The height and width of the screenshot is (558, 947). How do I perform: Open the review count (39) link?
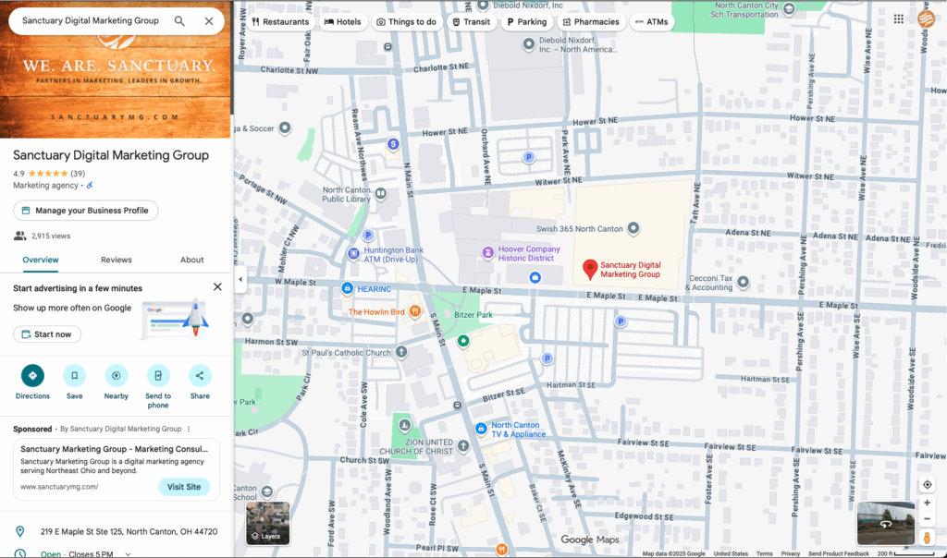pos(78,174)
